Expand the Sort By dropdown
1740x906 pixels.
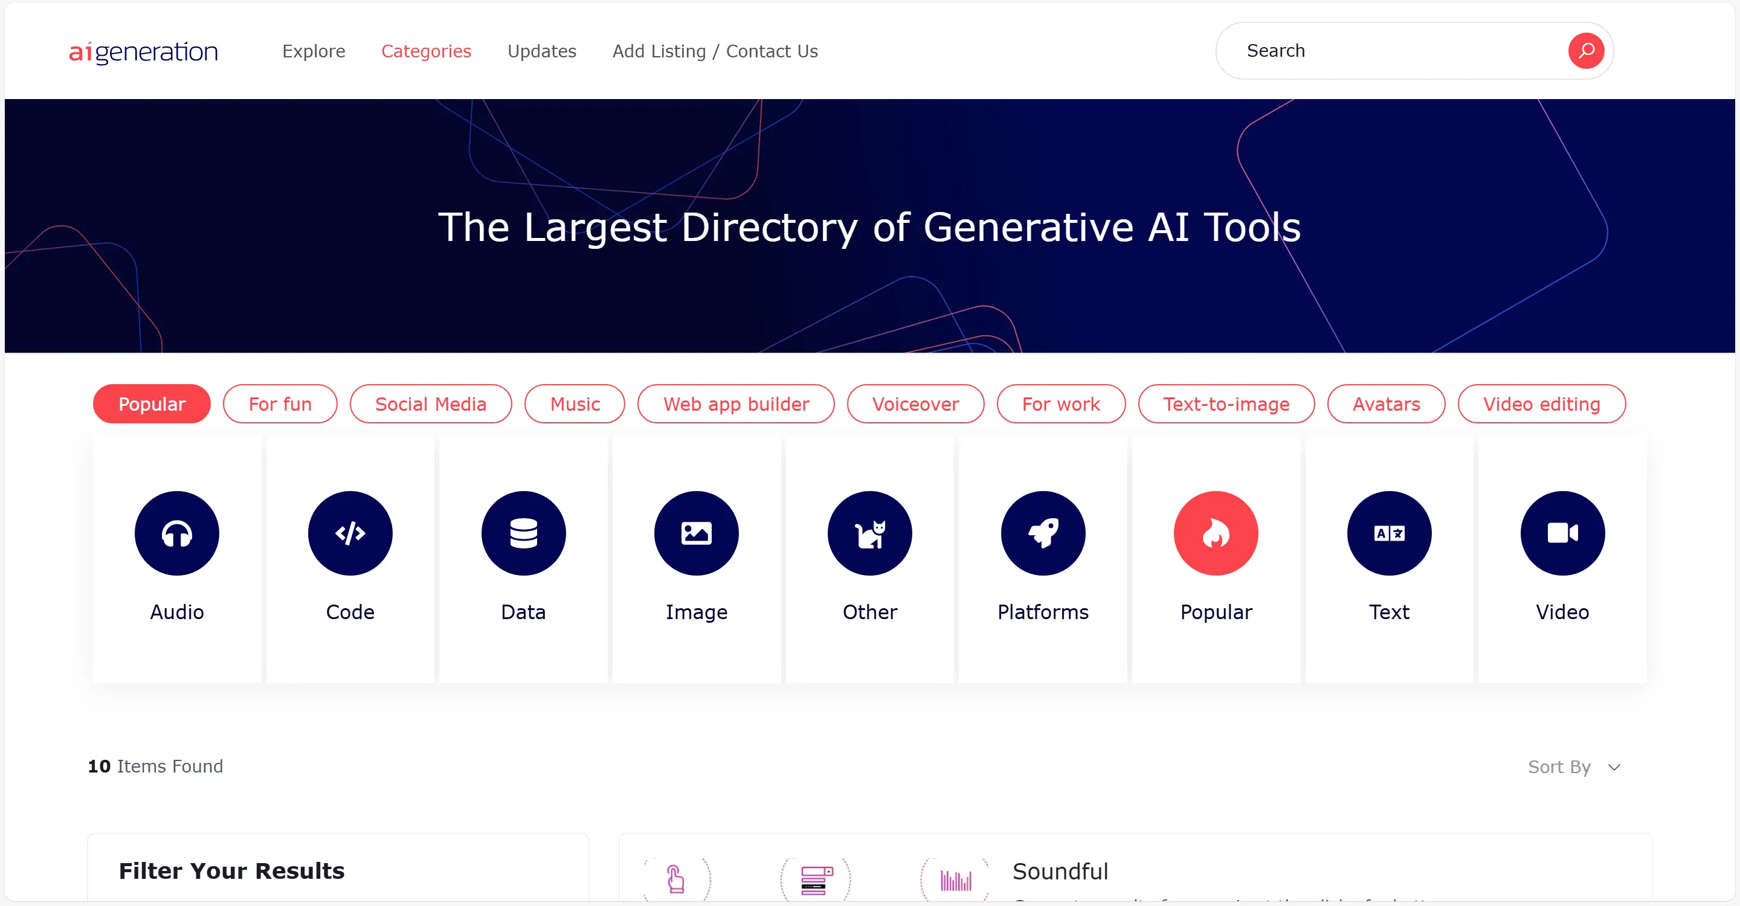(x=1574, y=767)
